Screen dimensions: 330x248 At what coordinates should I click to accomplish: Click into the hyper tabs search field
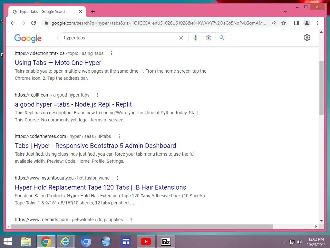(x=120, y=38)
